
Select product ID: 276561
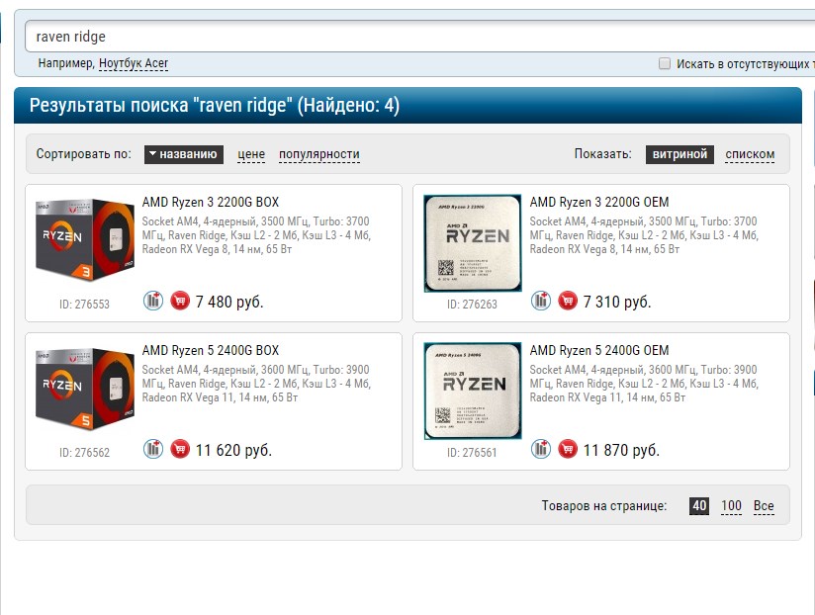click(472, 453)
